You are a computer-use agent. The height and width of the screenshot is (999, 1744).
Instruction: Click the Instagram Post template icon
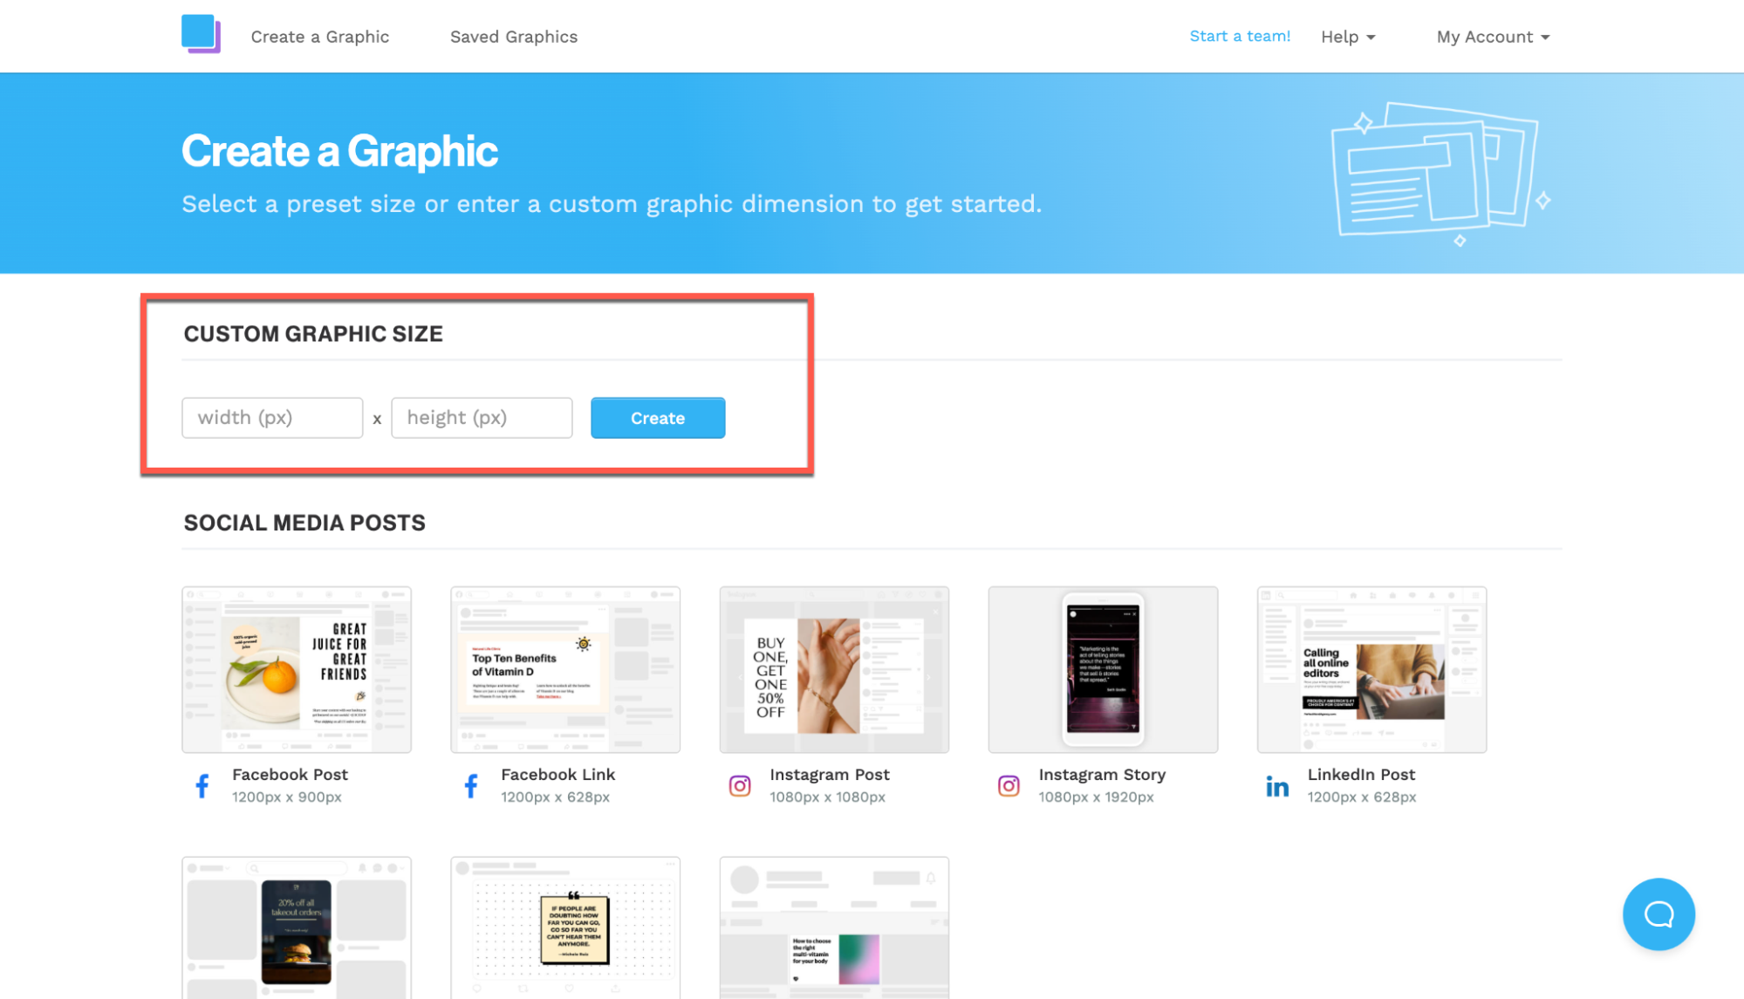tap(739, 786)
